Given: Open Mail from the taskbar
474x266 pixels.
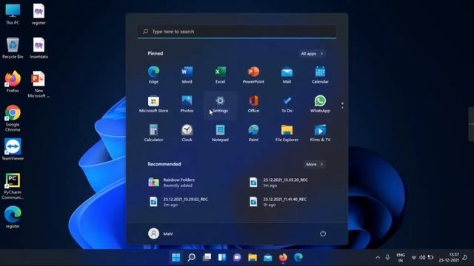Looking at the screenshot, I should coord(268,257).
